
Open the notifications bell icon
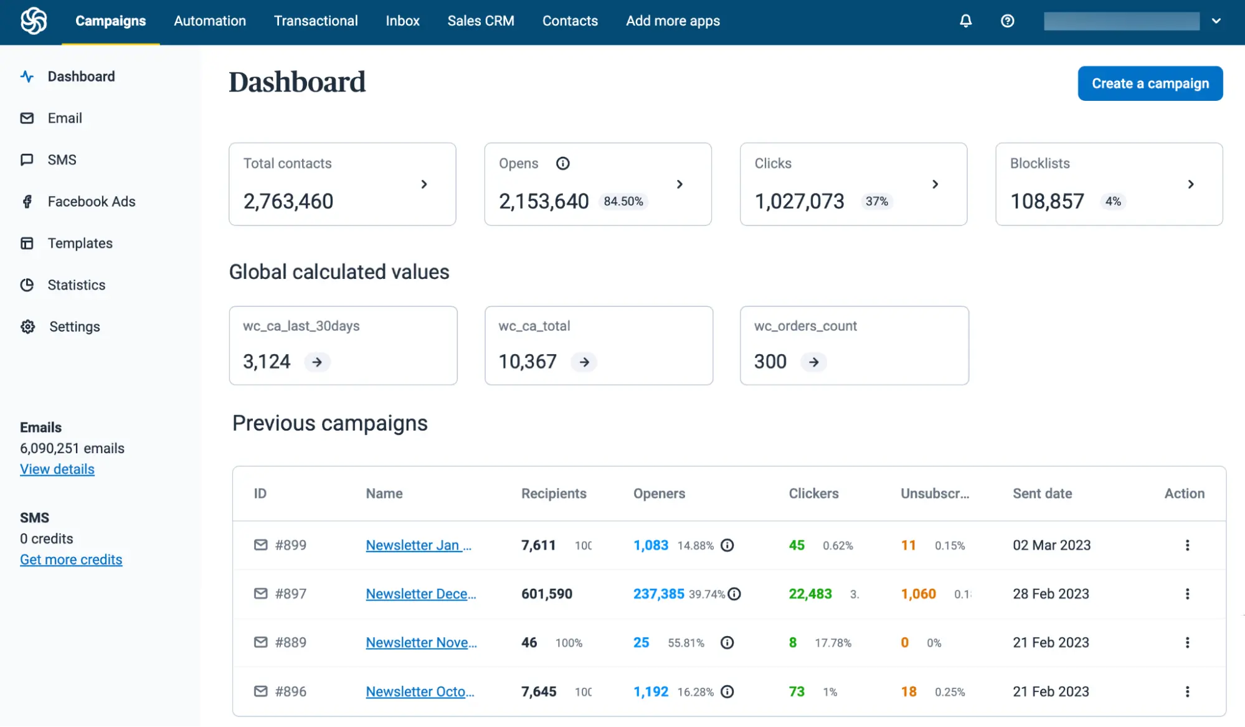coord(965,21)
